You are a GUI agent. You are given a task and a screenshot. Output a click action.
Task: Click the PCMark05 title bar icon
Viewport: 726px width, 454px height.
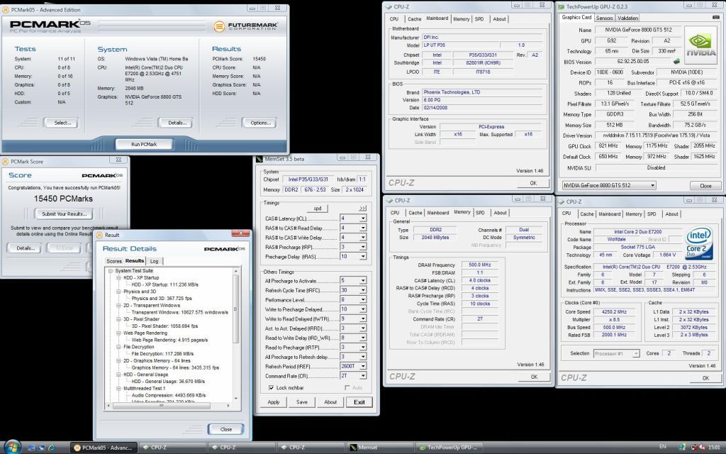click(6, 9)
